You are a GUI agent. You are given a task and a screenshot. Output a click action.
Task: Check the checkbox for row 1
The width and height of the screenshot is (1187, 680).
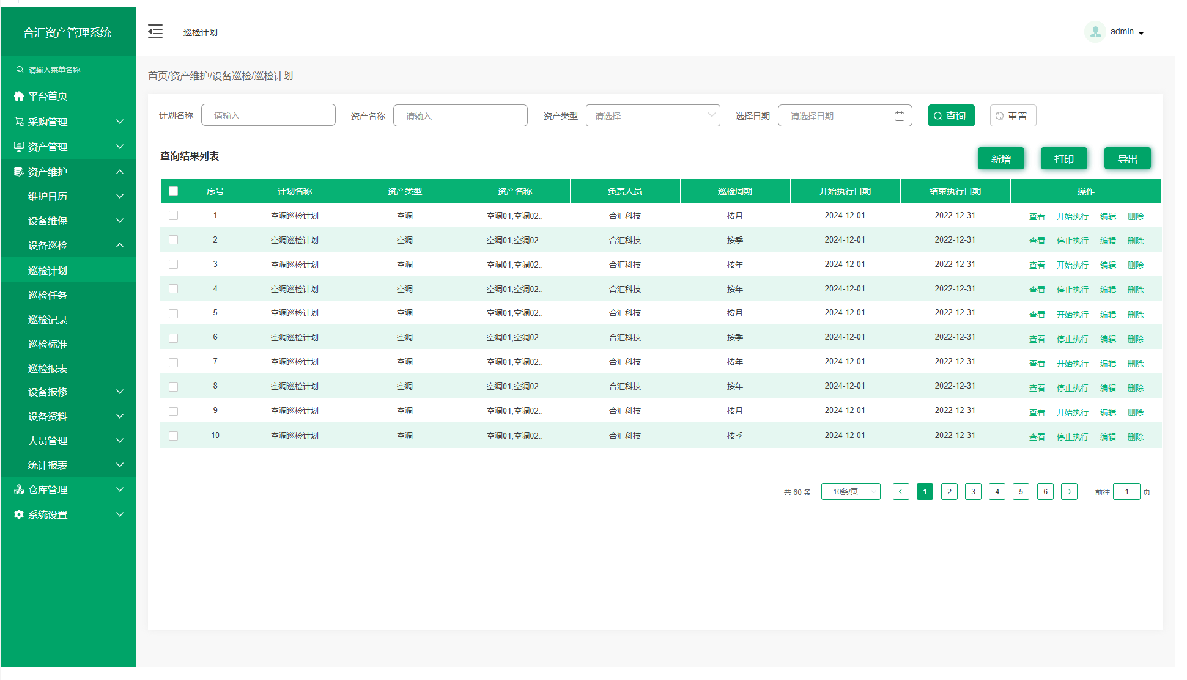click(x=174, y=216)
